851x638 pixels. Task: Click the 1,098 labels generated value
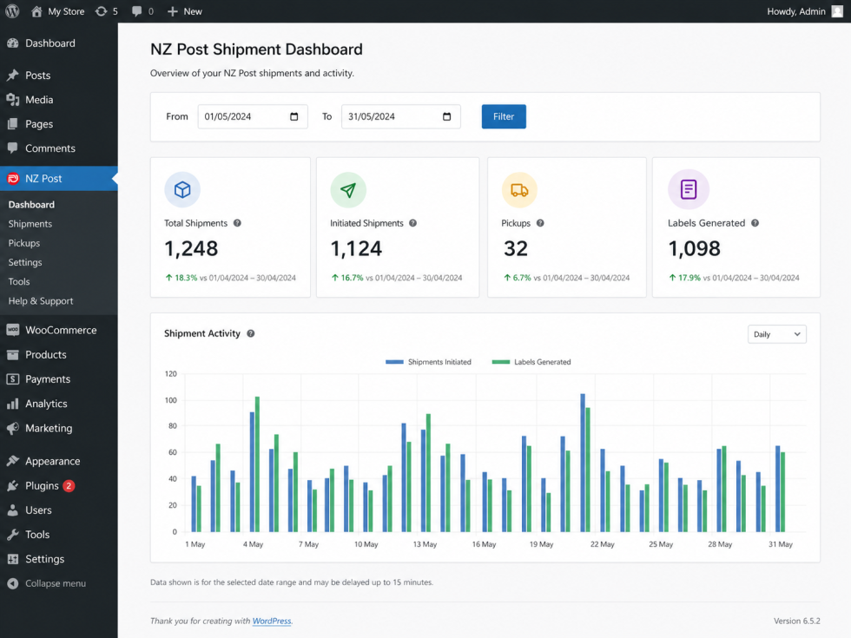[694, 248]
